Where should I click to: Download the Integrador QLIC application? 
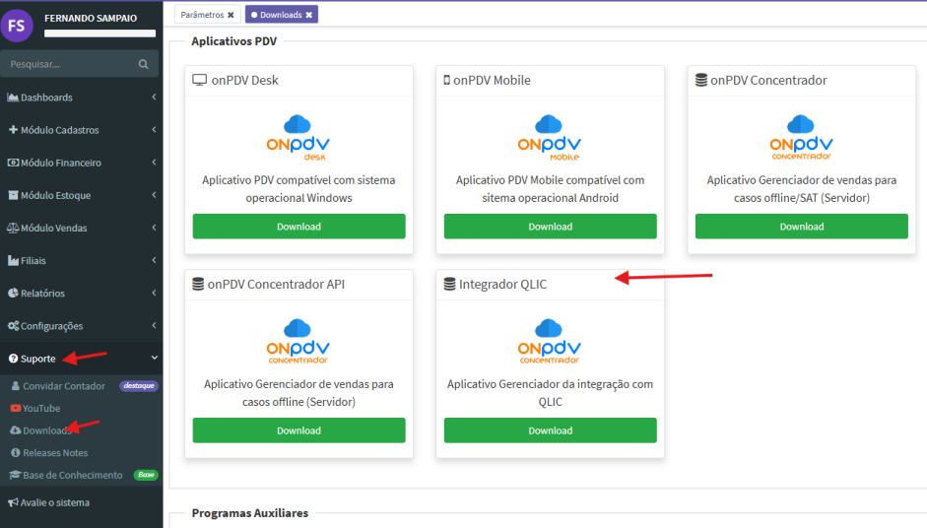pos(551,430)
